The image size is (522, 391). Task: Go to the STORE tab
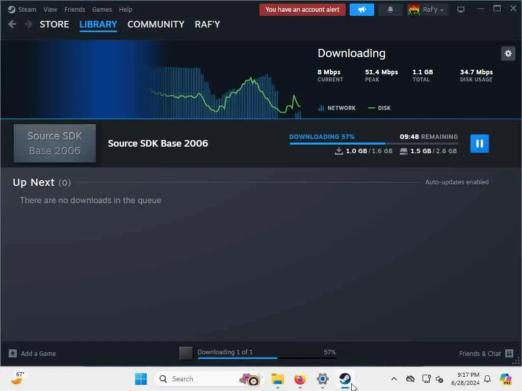[x=54, y=24]
